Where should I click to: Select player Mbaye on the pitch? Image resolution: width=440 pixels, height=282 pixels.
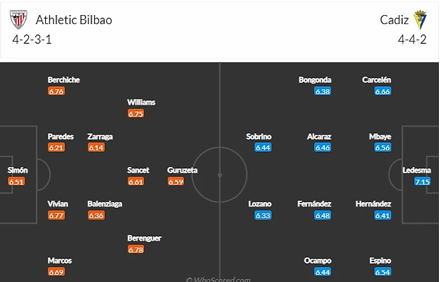coord(380,137)
